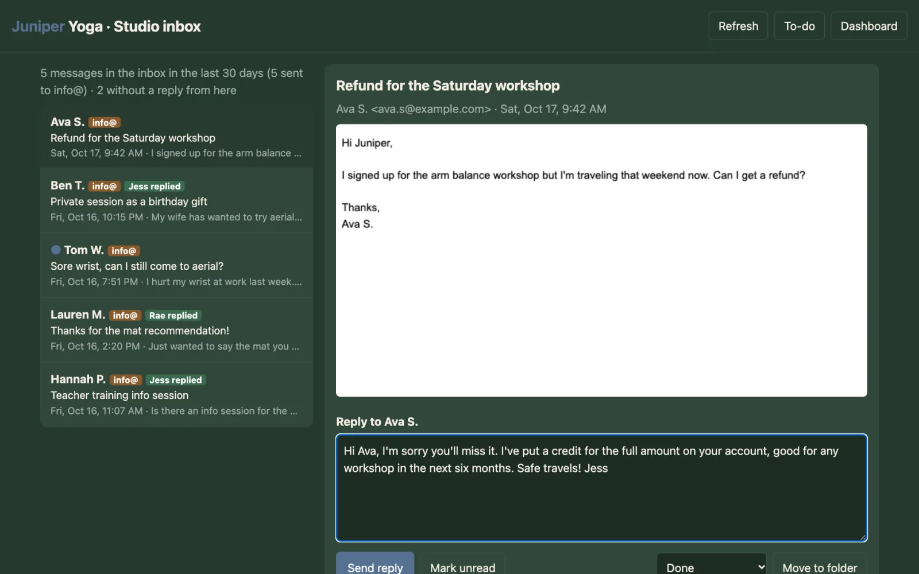Open Ben T. private session message
This screenshot has width=919, height=574.
click(x=176, y=200)
